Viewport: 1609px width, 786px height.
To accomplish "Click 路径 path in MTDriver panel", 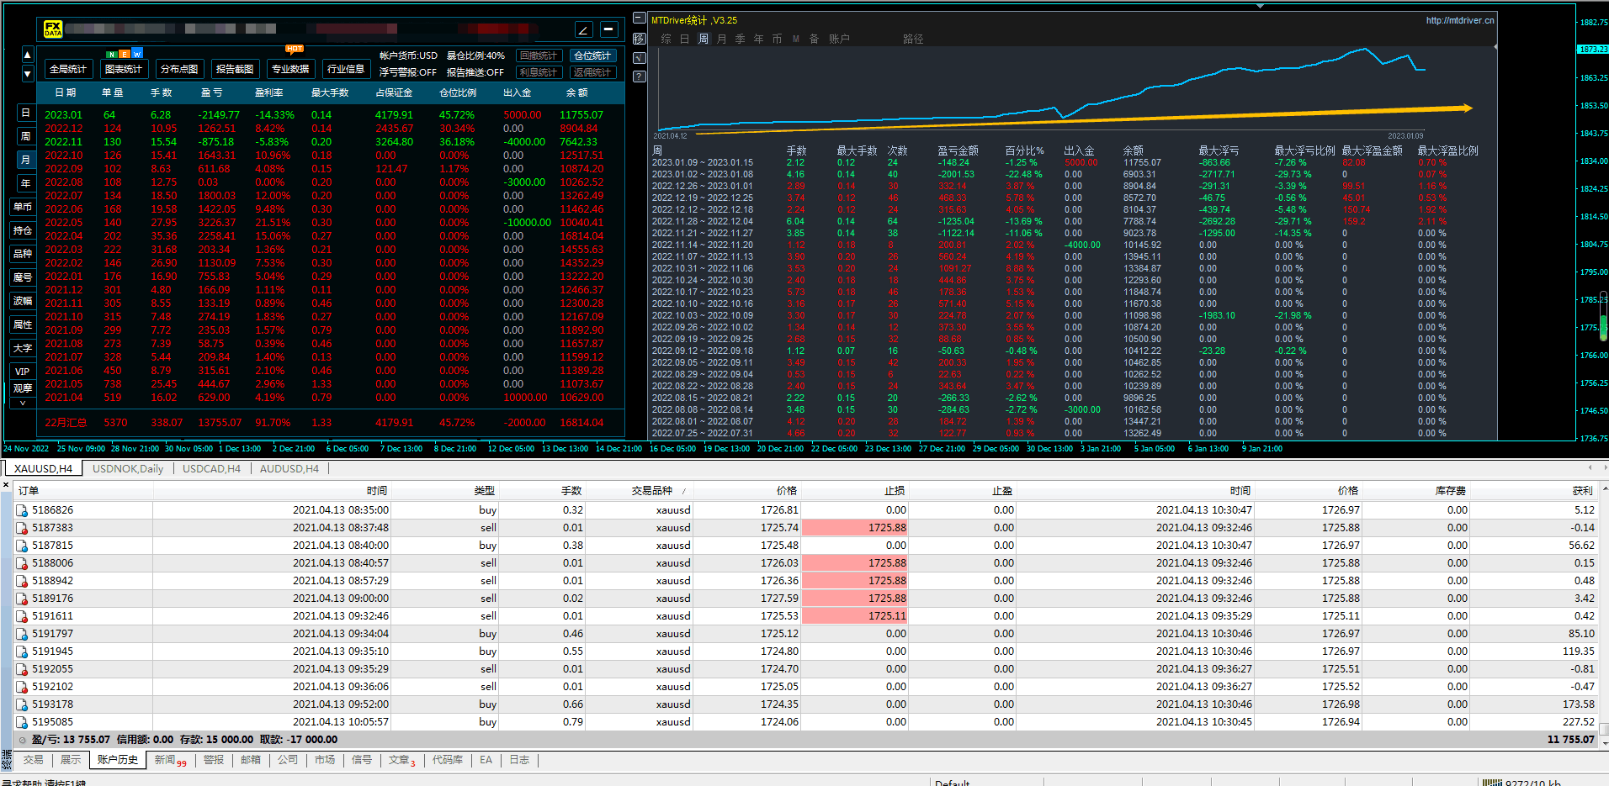I will coord(913,39).
